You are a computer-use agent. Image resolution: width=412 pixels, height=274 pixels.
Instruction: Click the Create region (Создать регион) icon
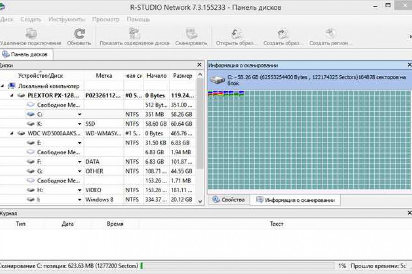coord(331,34)
